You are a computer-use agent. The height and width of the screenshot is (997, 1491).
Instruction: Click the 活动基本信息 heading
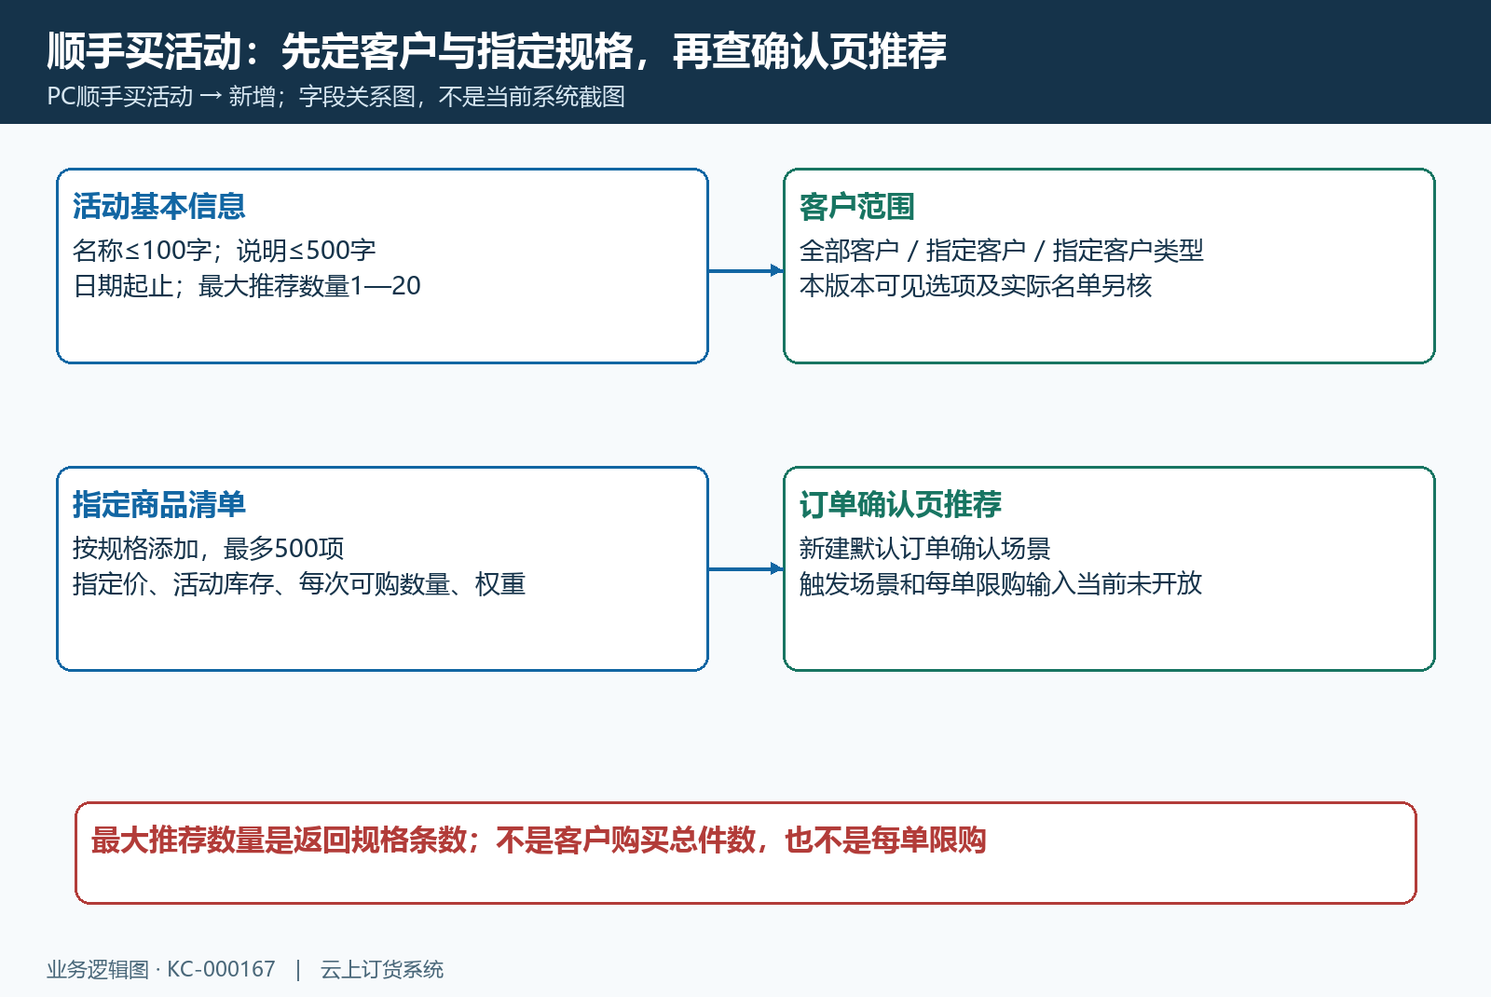coord(159,206)
